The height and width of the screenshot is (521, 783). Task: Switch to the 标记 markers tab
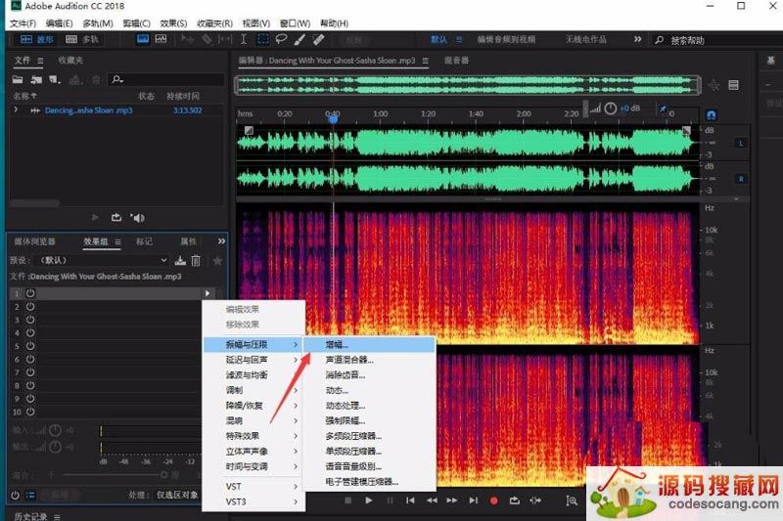144,241
